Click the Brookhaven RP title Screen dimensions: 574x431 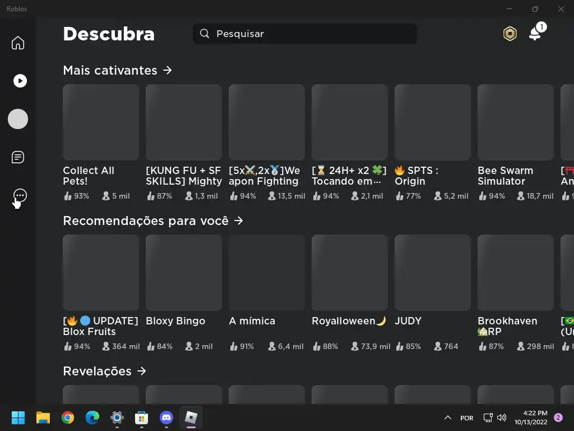coord(507,326)
